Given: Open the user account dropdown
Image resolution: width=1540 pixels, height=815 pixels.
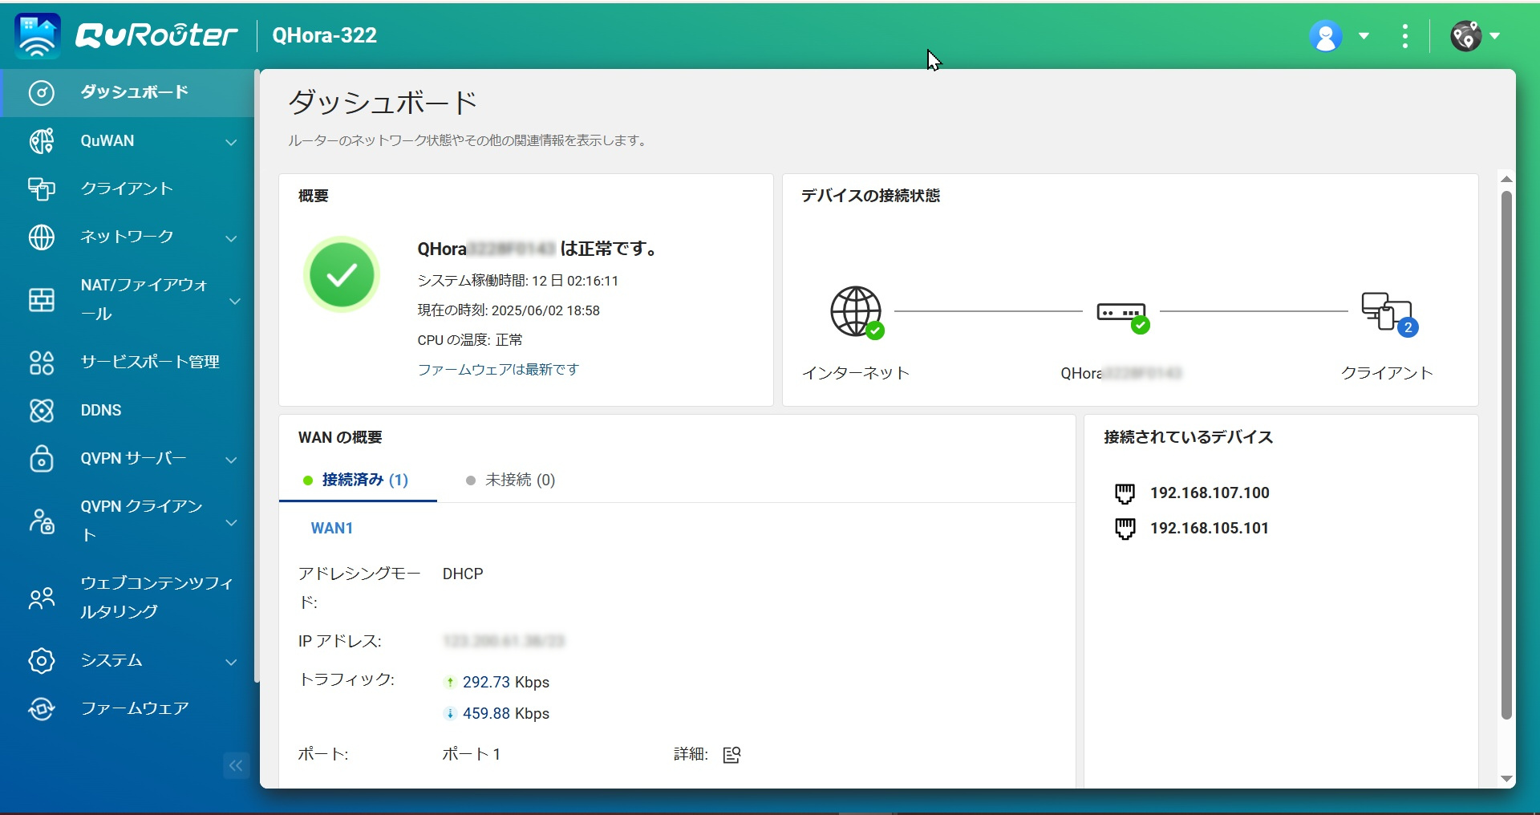Looking at the screenshot, I should [1339, 36].
